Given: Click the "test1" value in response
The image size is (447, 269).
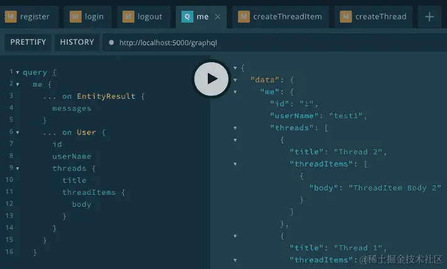Looking at the screenshot, I should (346, 116).
